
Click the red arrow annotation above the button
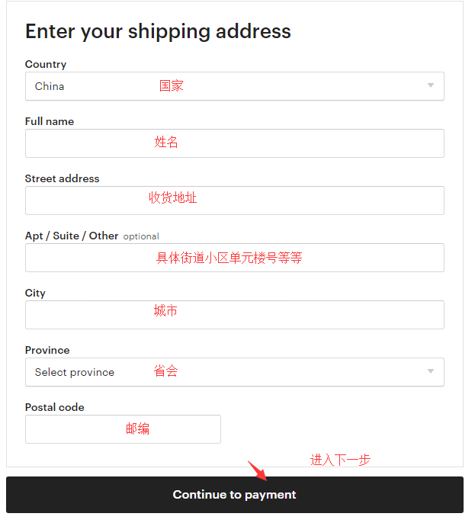click(x=258, y=470)
